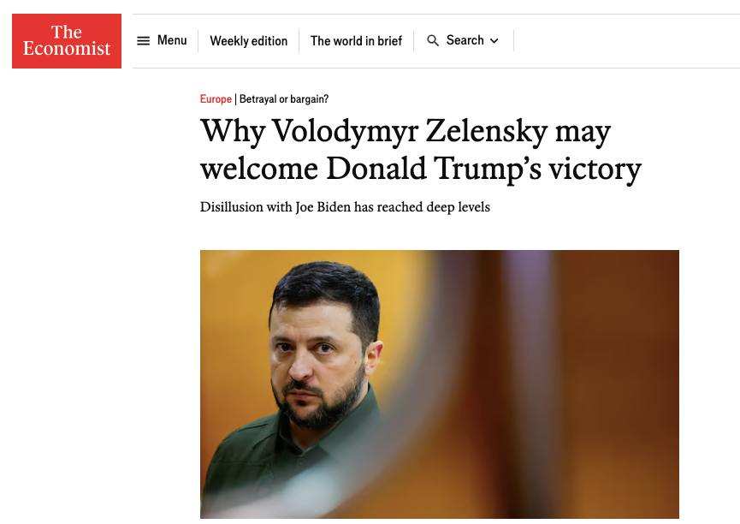The height and width of the screenshot is (524, 740).
Task: Click Zelensky's face in the article photo
Action: coord(318,360)
